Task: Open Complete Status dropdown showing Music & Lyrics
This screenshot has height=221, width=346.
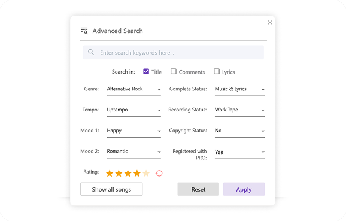Action: pyautogui.click(x=239, y=89)
